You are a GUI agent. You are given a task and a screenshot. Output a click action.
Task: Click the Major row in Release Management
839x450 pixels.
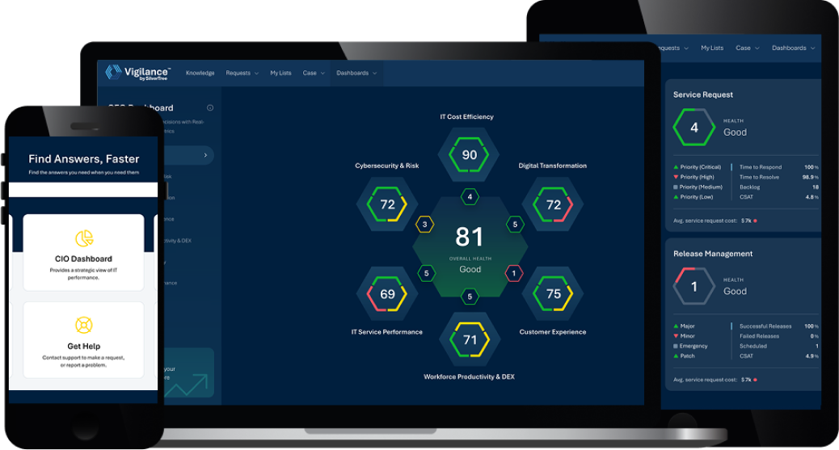[x=684, y=326]
